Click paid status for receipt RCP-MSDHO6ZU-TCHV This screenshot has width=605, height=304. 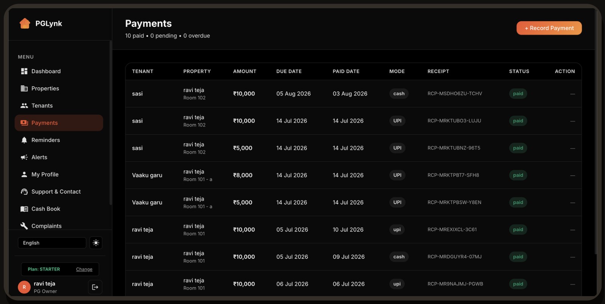coord(518,94)
